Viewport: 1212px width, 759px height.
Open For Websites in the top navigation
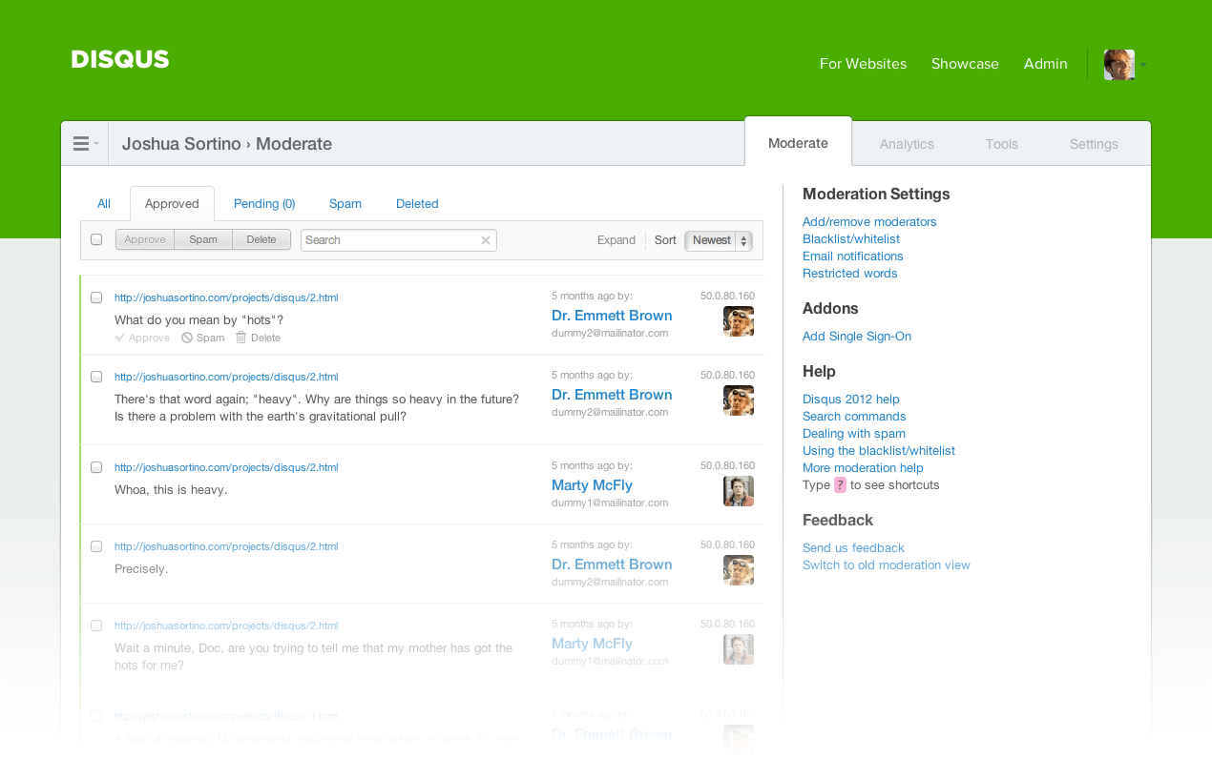click(863, 64)
